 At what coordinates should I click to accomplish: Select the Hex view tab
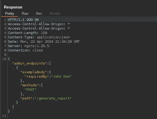click(x=39, y=13)
